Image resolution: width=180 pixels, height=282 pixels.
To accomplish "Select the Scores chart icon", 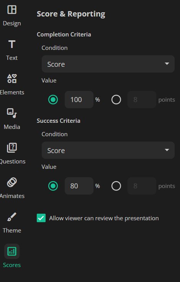I will tap(12, 251).
